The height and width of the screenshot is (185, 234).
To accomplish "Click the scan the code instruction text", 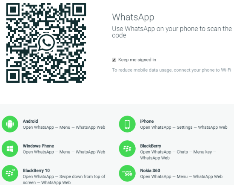I will pyautogui.click(x=172, y=32).
